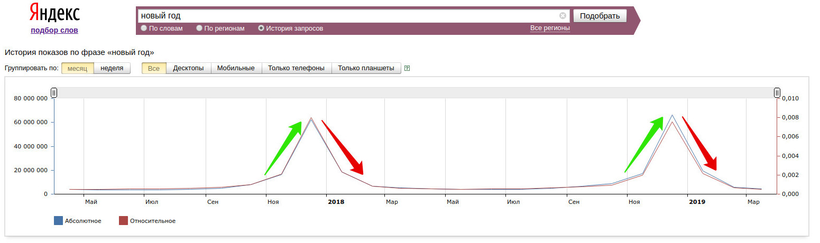Open the 'Все регионы' region selector

tap(550, 28)
